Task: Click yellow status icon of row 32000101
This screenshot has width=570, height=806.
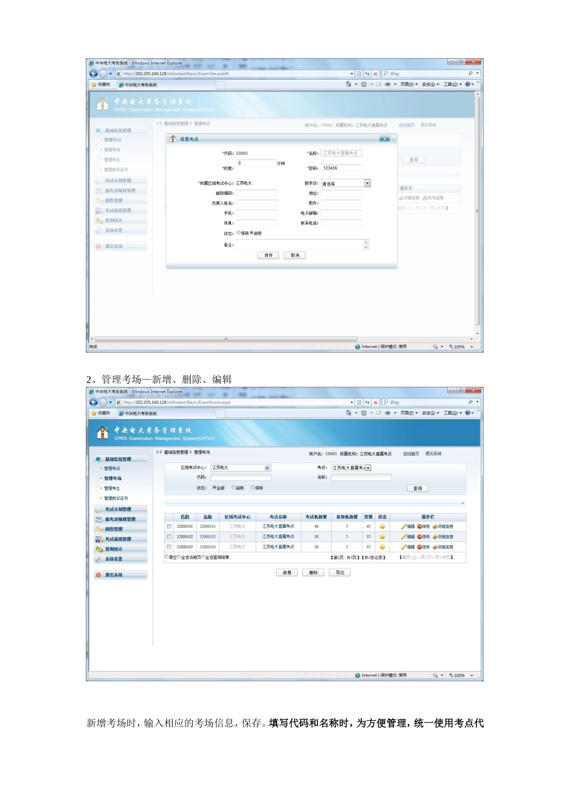Action: tap(382, 527)
